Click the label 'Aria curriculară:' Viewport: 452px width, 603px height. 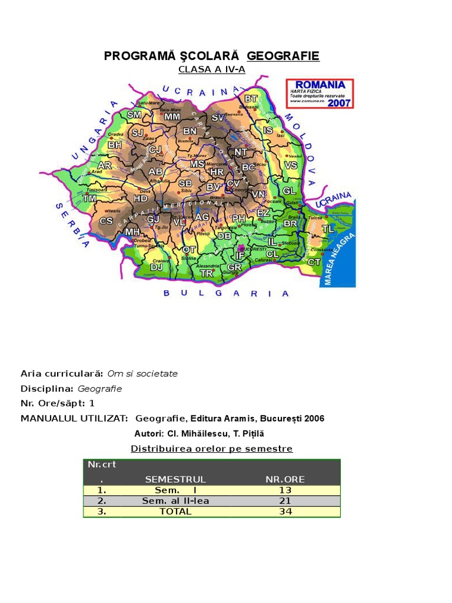pos(62,374)
